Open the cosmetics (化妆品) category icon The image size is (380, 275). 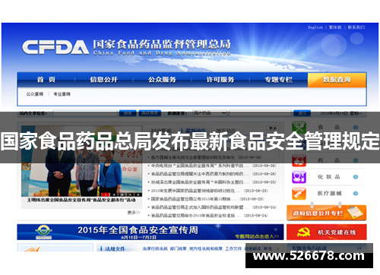[299, 177]
